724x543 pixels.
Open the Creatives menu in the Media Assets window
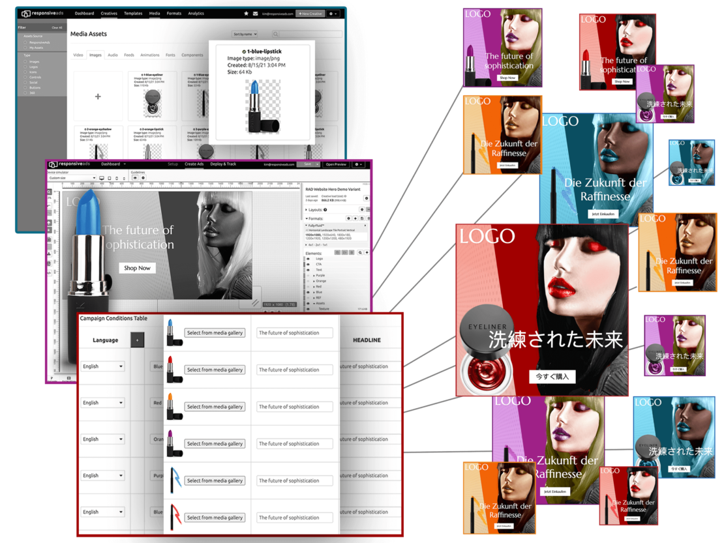click(109, 14)
